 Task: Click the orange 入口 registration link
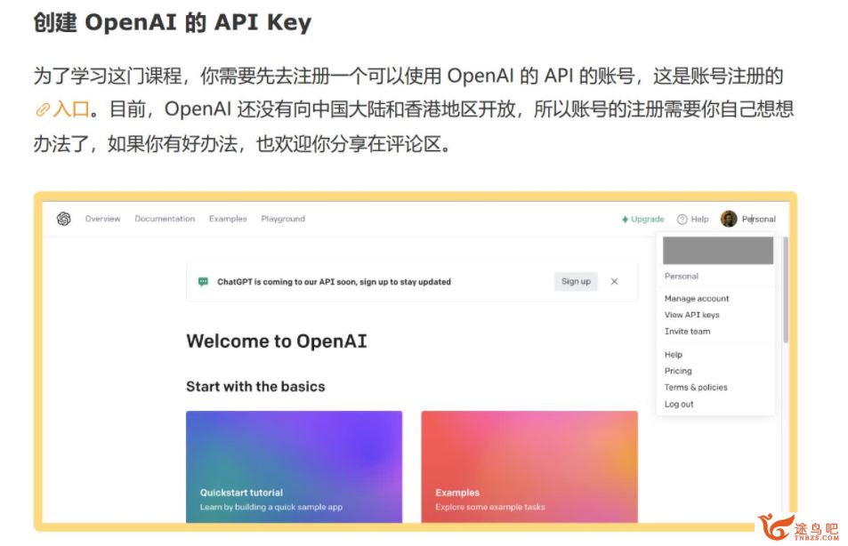(x=71, y=109)
